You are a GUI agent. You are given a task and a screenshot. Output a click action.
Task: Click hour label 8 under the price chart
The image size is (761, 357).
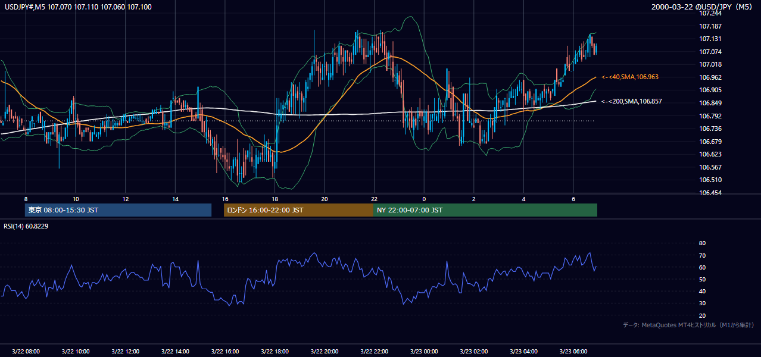coord(26,199)
